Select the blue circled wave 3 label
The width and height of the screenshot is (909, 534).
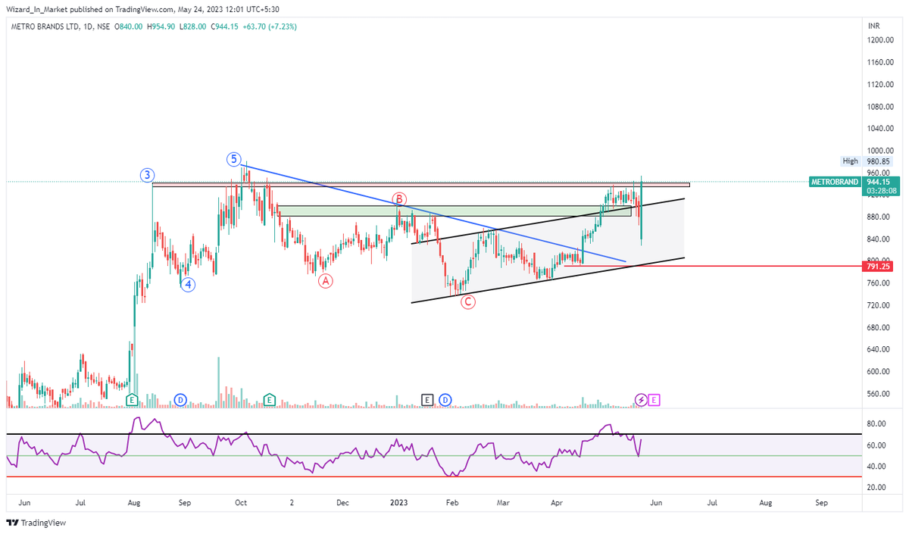point(147,175)
